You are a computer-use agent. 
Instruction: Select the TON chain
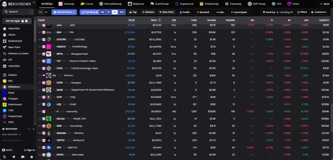(11, 111)
